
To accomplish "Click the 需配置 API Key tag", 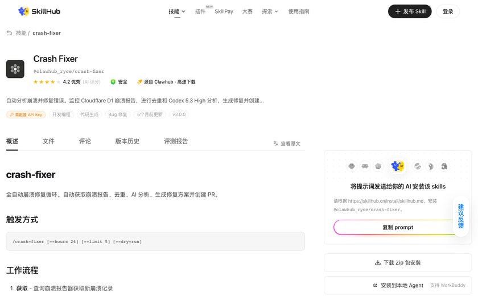I will click(26, 114).
